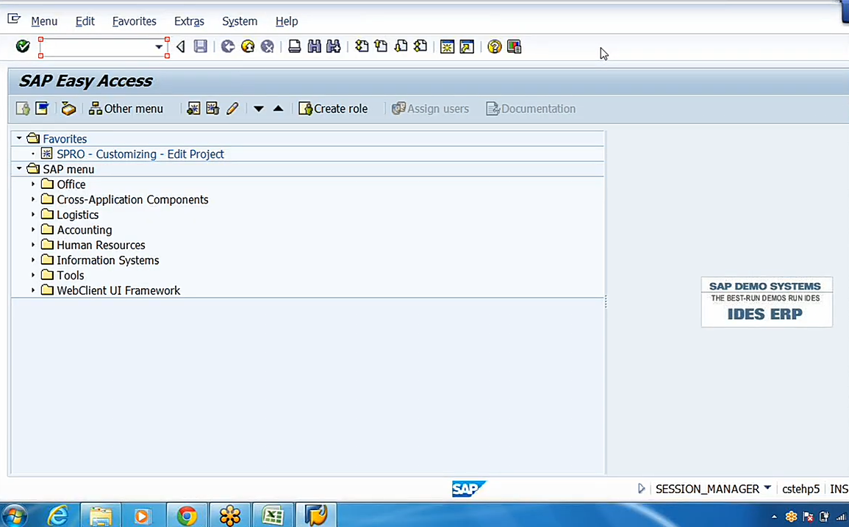Click the Other menu button
The image size is (849, 527).
point(126,108)
